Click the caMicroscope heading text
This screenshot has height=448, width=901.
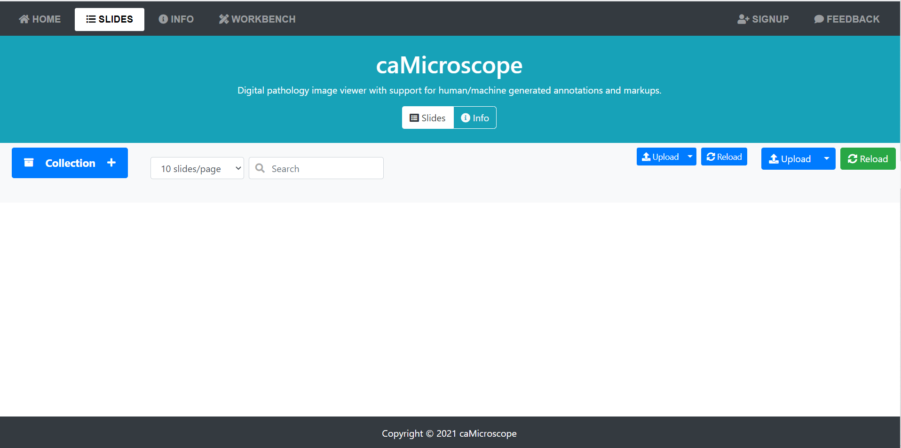coord(449,65)
